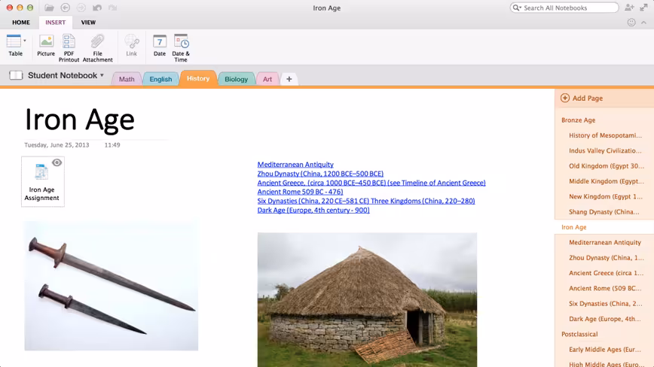Open New Kingdom (Egypt) subpage

point(604,196)
